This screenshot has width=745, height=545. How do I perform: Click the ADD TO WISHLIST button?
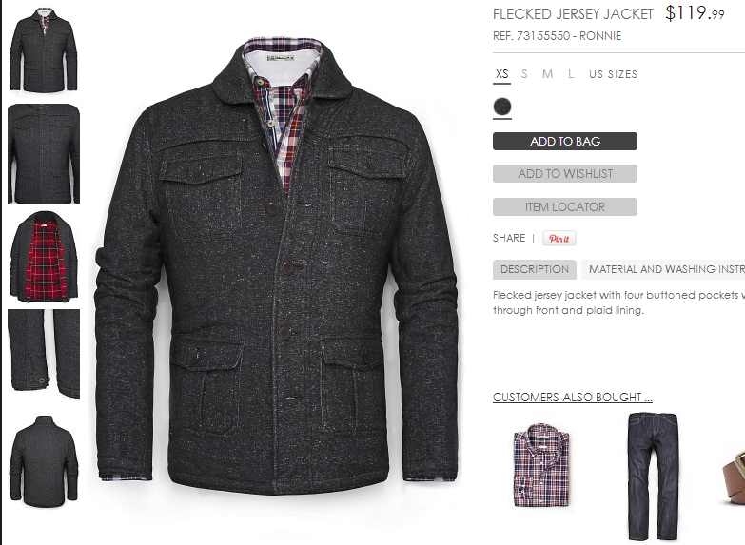click(565, 173)
